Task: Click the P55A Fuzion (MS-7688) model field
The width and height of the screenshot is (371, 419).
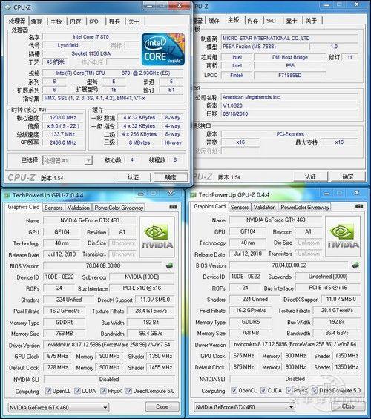Action: coord(265,47)
